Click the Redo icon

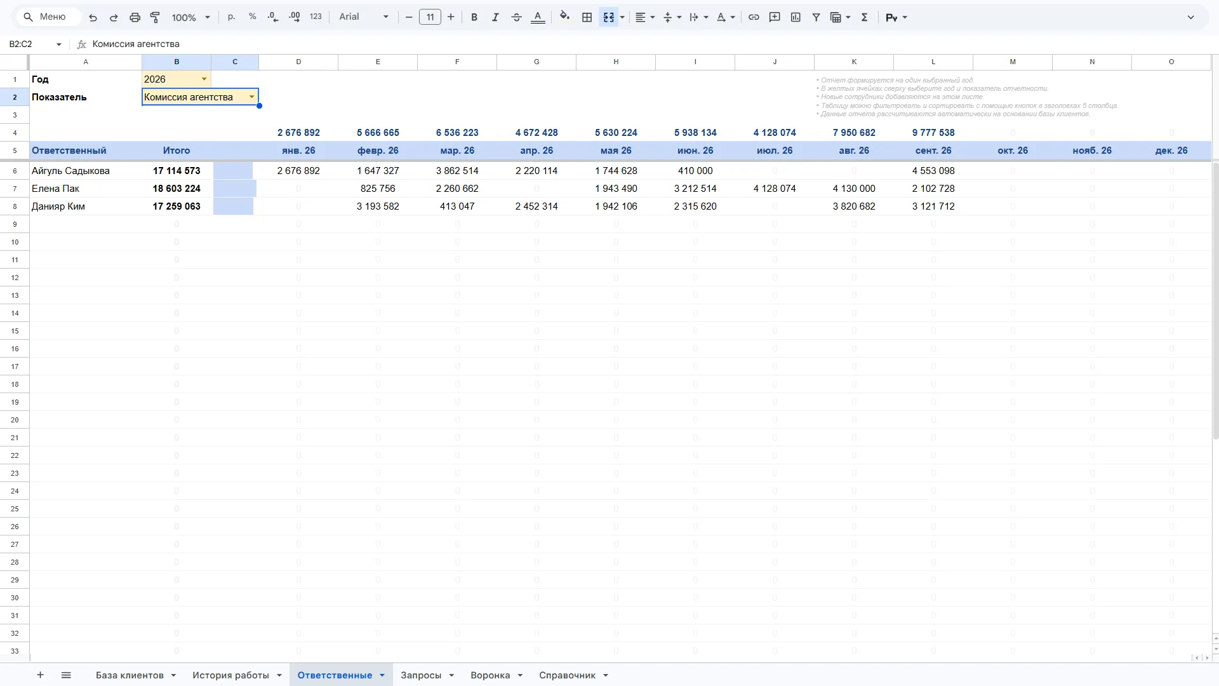[114, 17]
